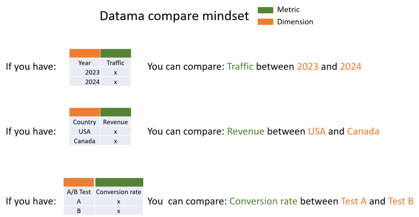Click the Canada table cell

pyautogui.click(x=84, y=141)
